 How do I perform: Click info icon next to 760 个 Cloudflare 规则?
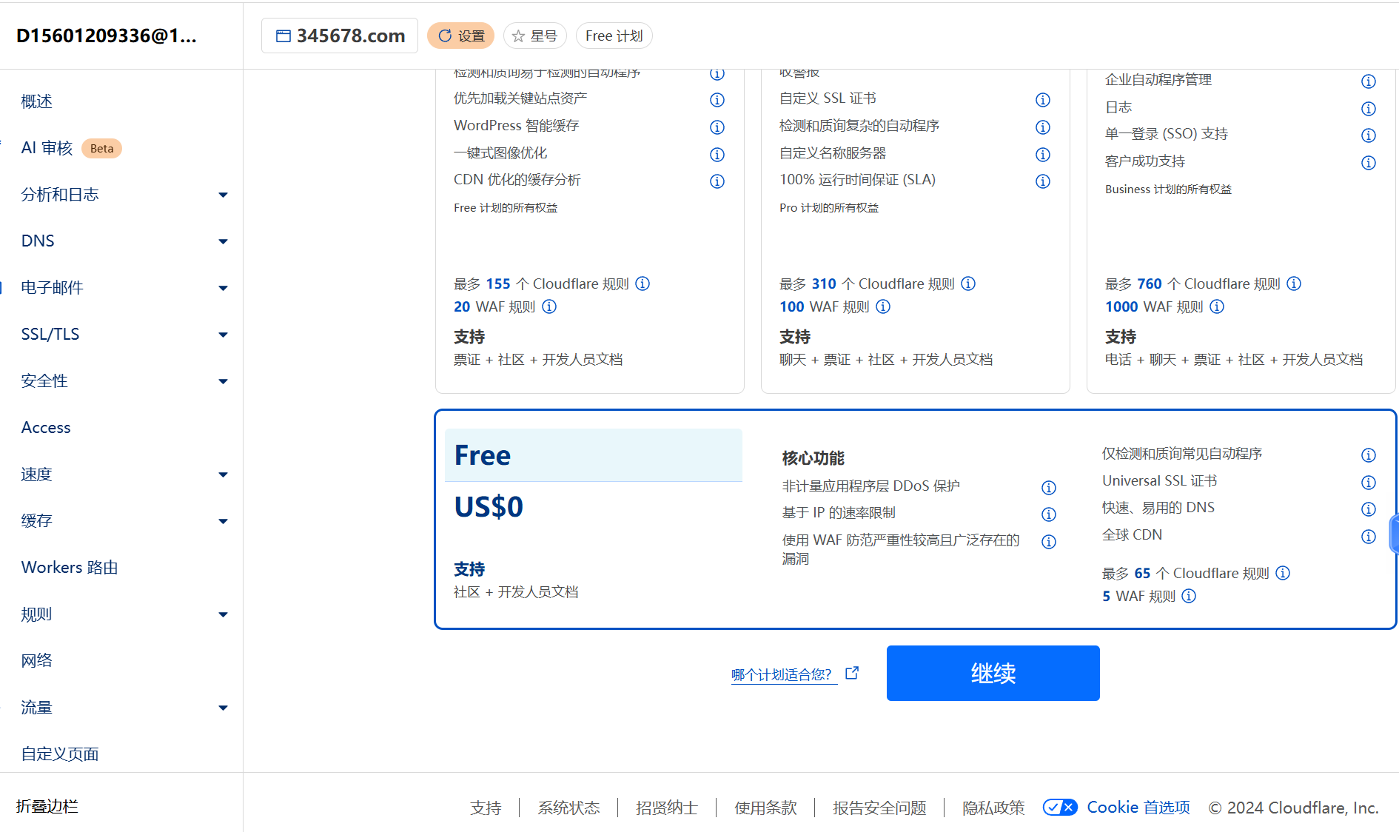tap(1294, 284)
